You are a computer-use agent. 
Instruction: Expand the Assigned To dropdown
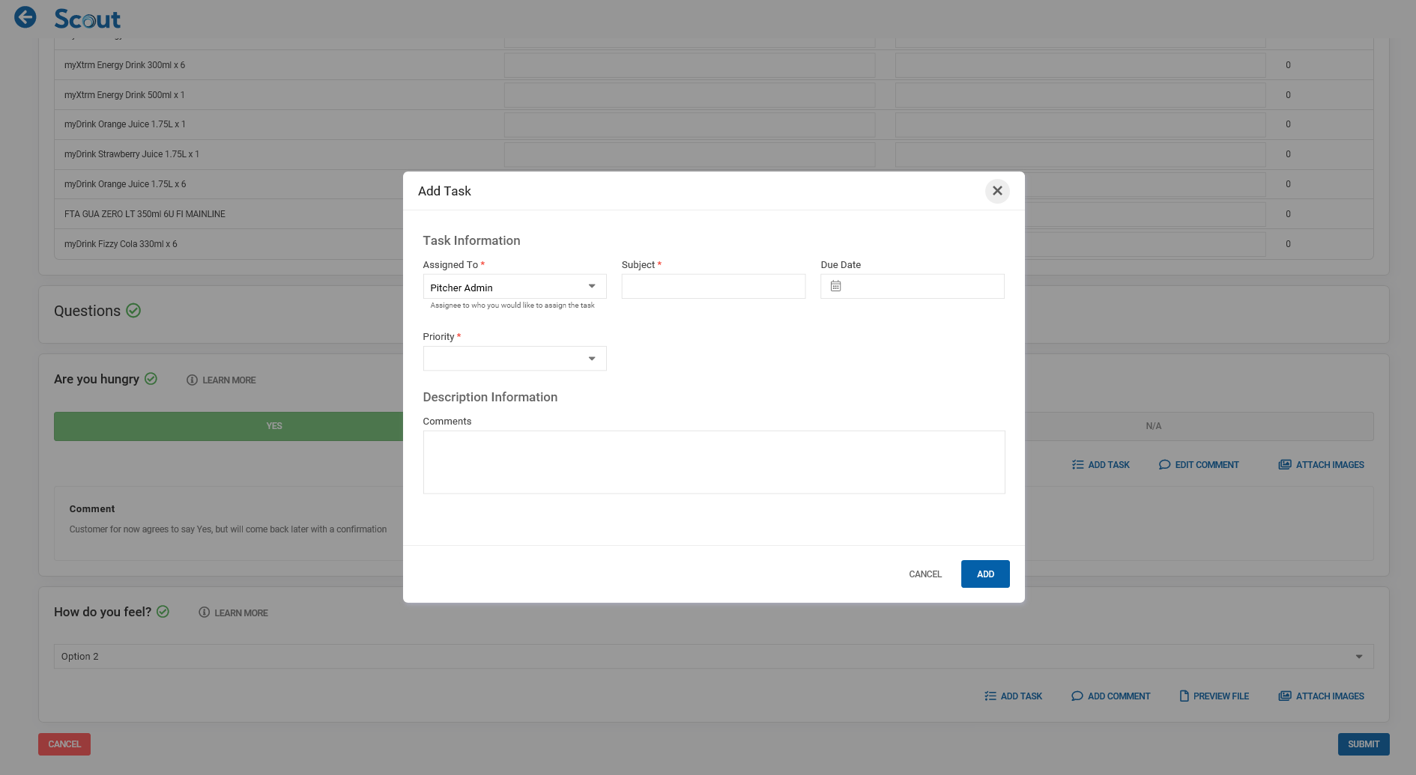(x=591, y=287)
